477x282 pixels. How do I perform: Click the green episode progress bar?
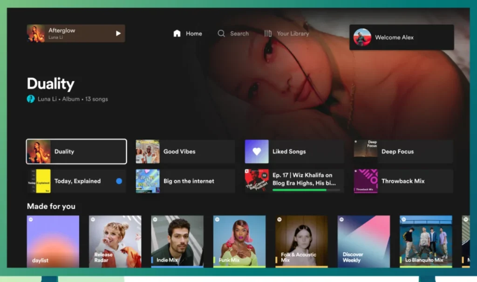click(x=307, y=190)
